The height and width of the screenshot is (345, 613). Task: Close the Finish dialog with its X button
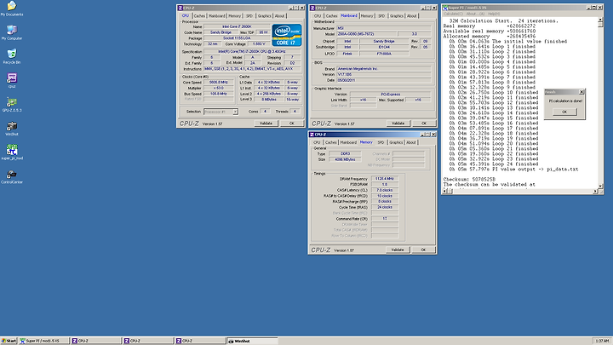[581, 92]
